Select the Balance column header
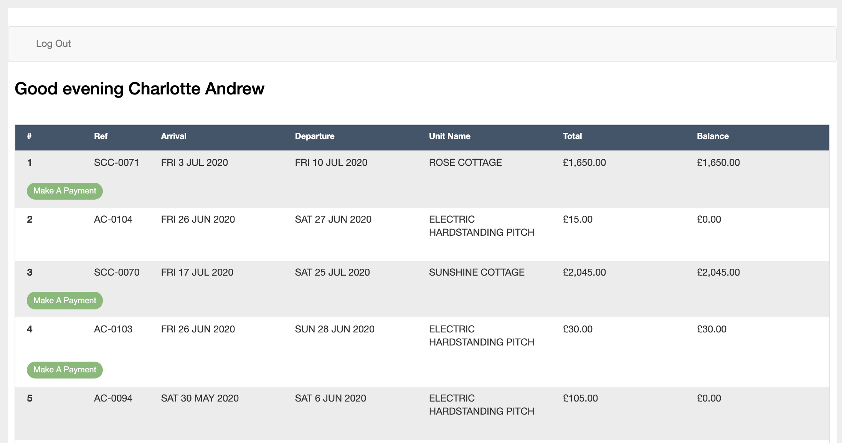 point(713,136)
